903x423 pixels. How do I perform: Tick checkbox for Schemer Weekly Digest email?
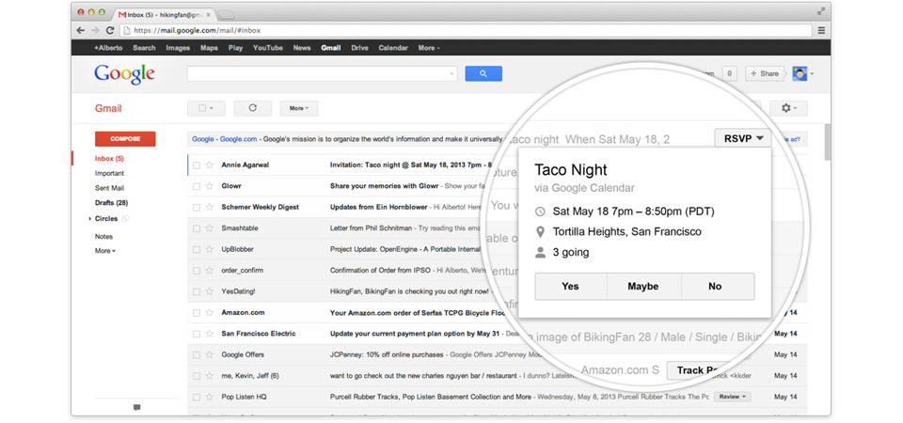tap(197, 207)
